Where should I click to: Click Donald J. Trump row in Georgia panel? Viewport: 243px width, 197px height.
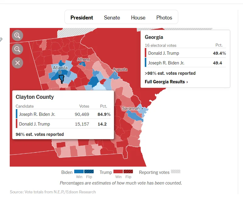[185, 53]
